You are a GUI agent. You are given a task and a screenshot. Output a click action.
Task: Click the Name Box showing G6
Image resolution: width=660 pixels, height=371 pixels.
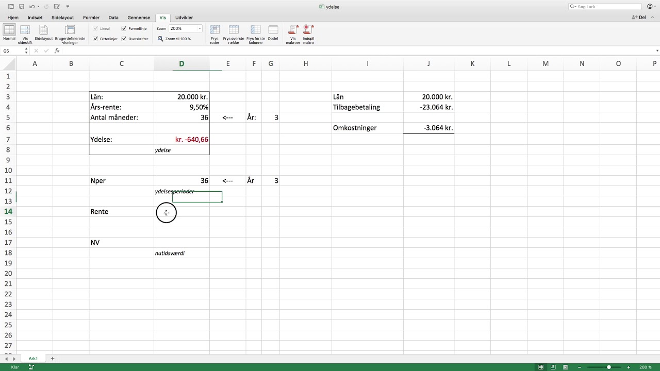tap(12, 51)
